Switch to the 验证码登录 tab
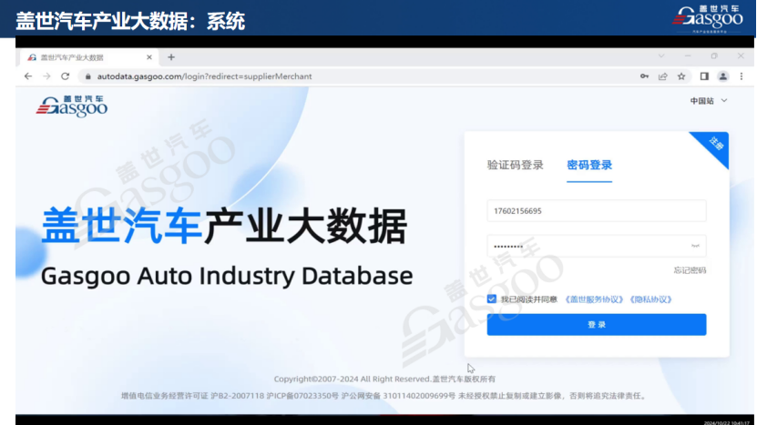 [515, 165]
